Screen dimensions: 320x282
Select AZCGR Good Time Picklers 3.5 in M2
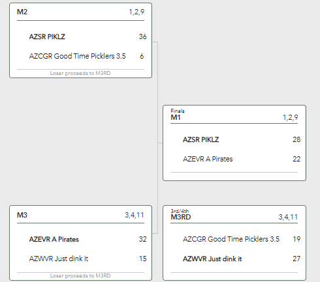77,56
